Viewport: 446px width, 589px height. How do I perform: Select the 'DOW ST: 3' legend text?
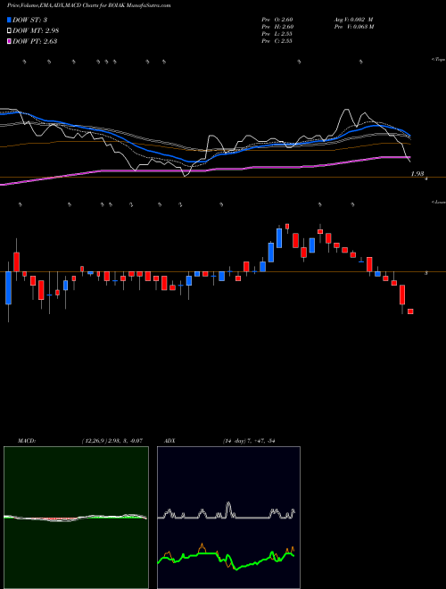29,20
